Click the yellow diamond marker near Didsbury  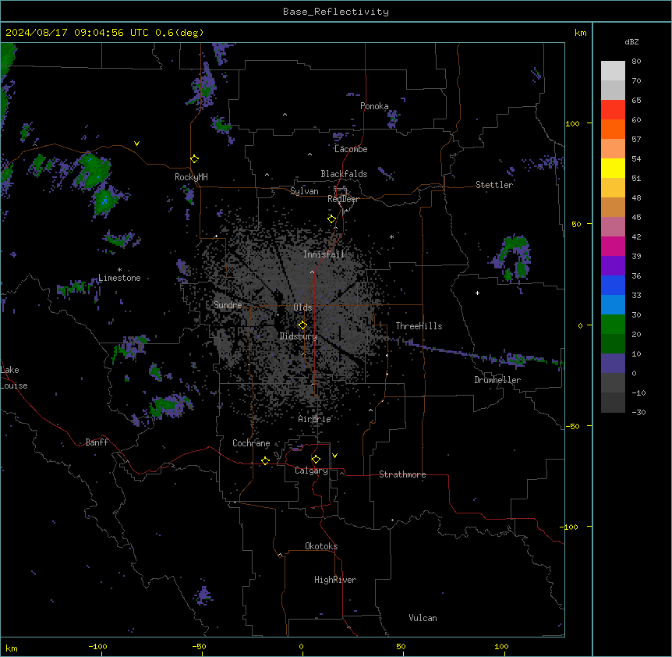coord(302,325)
